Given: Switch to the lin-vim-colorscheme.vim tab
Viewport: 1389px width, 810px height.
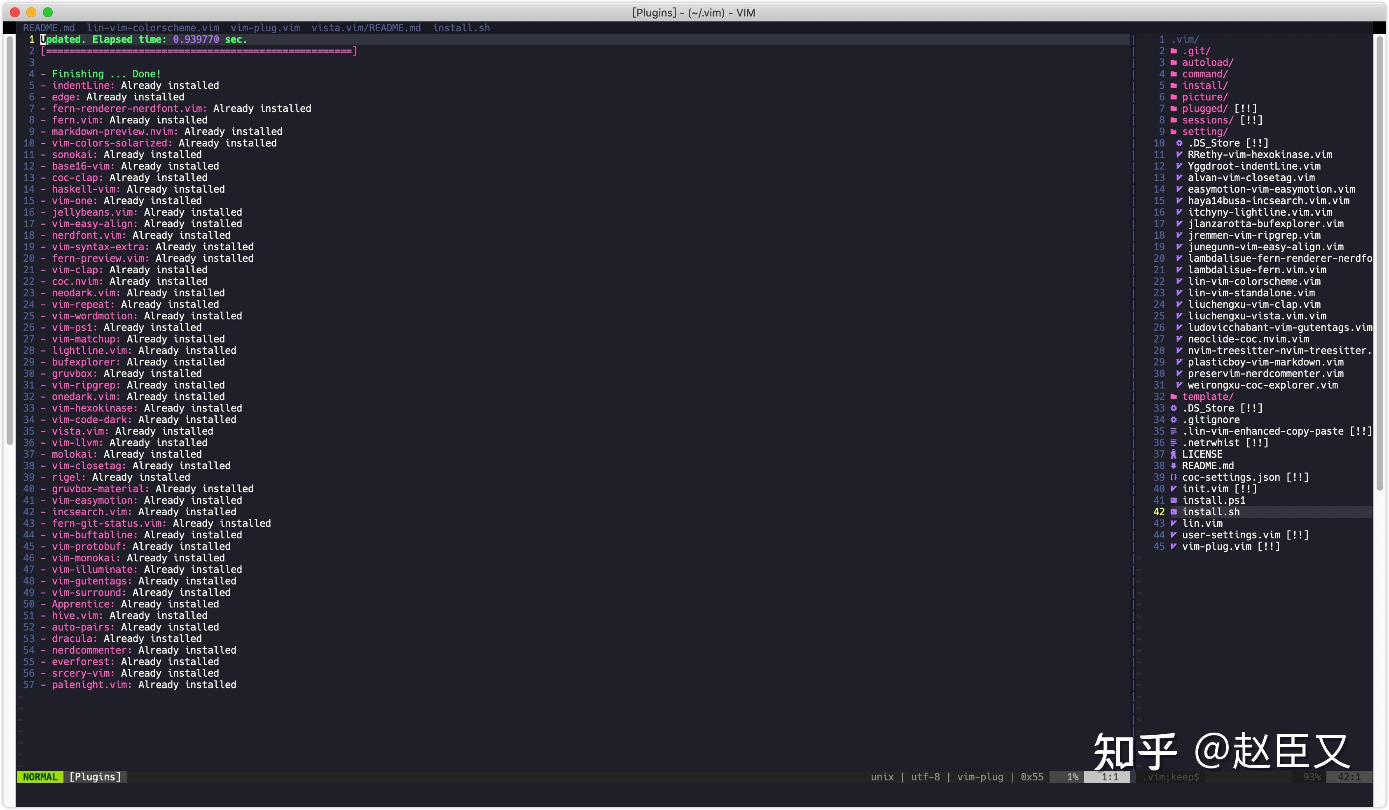Looking at the screenshot, I should click(153, 28).
